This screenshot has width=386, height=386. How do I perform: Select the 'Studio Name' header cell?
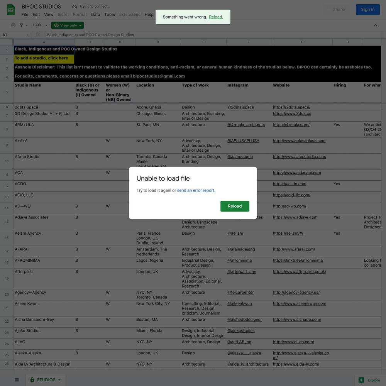coord(44,92)
